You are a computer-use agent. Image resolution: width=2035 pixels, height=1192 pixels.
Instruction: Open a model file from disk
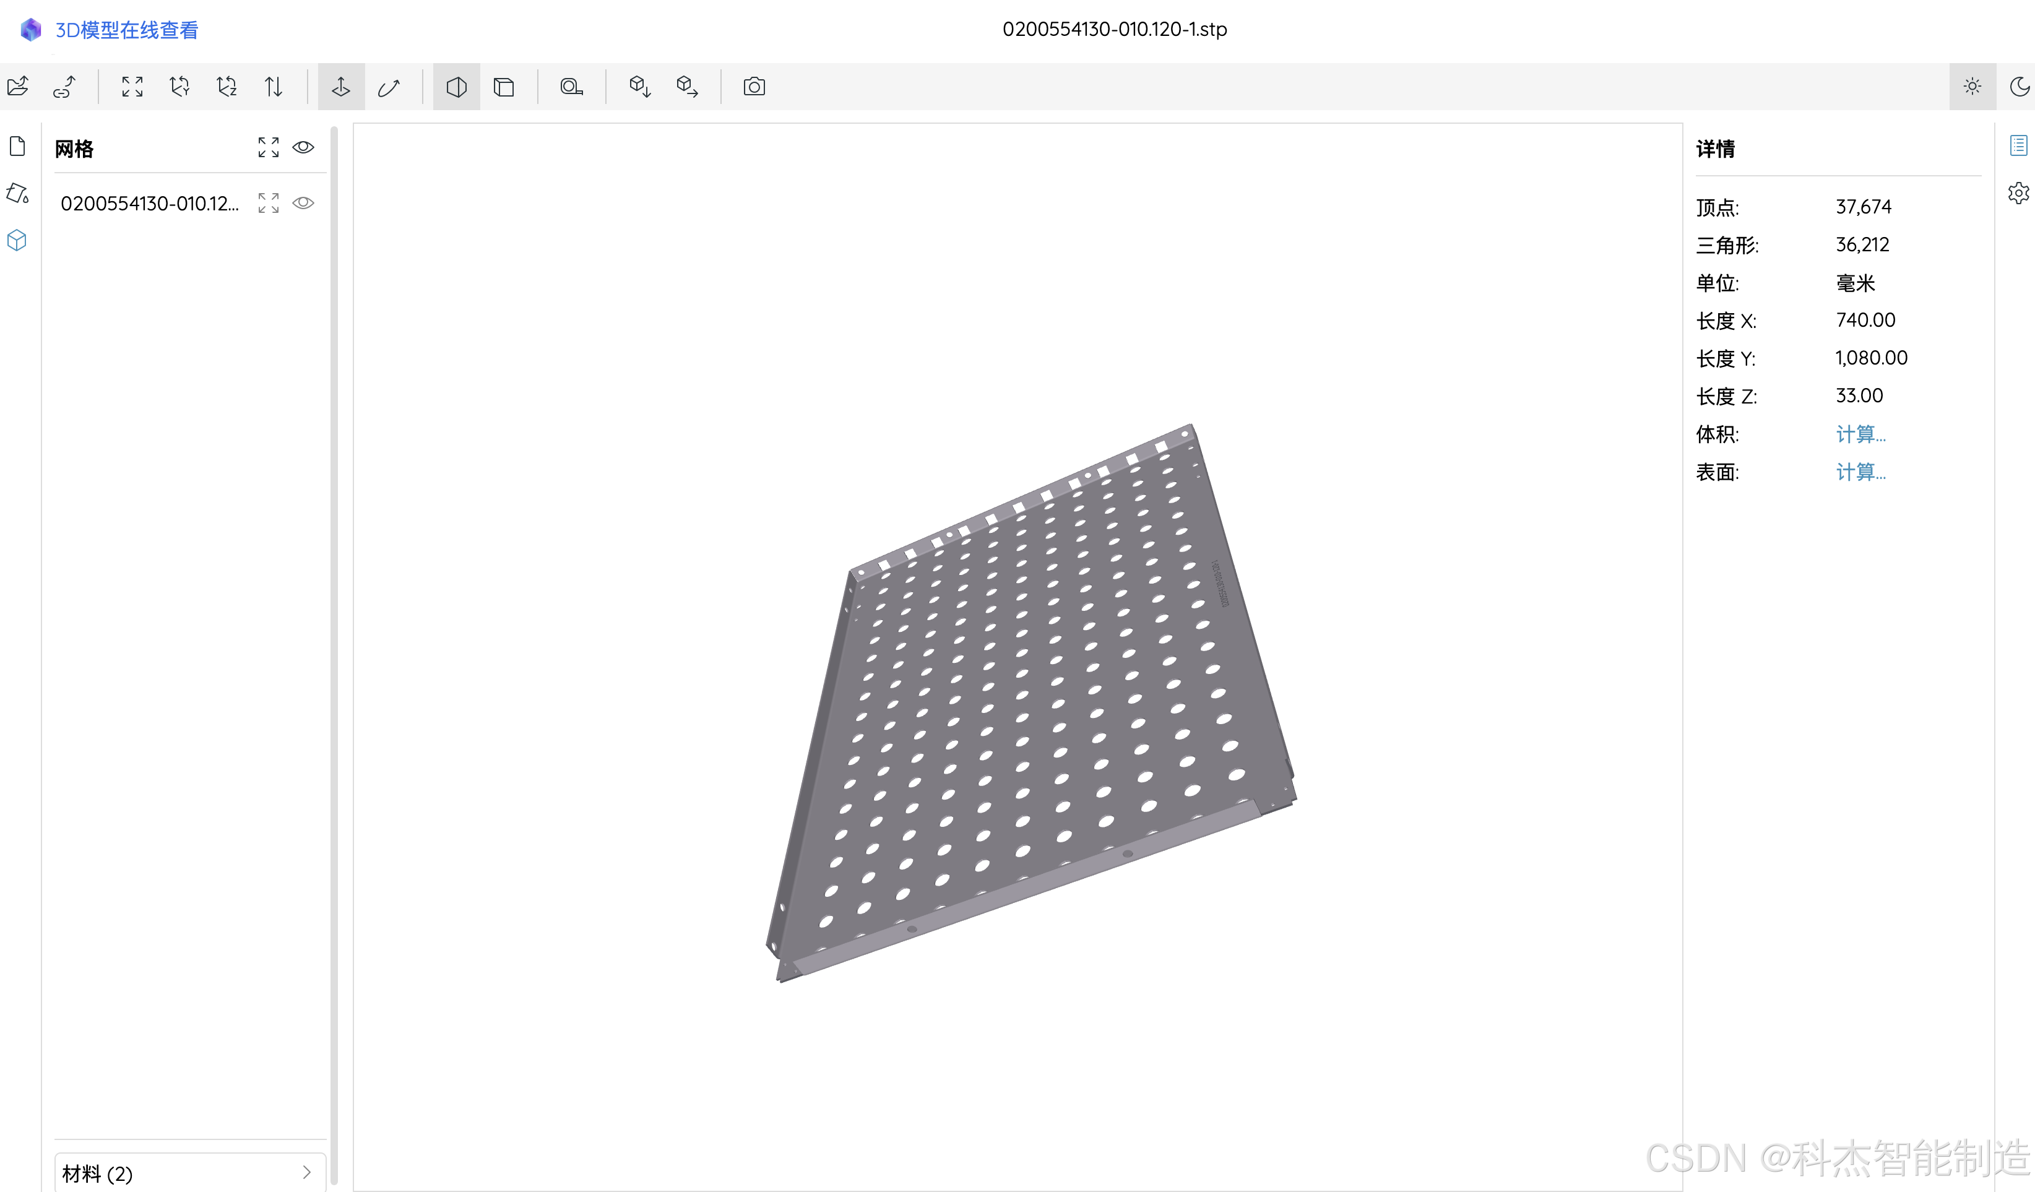pyautogui.click(x=18, y=87)
